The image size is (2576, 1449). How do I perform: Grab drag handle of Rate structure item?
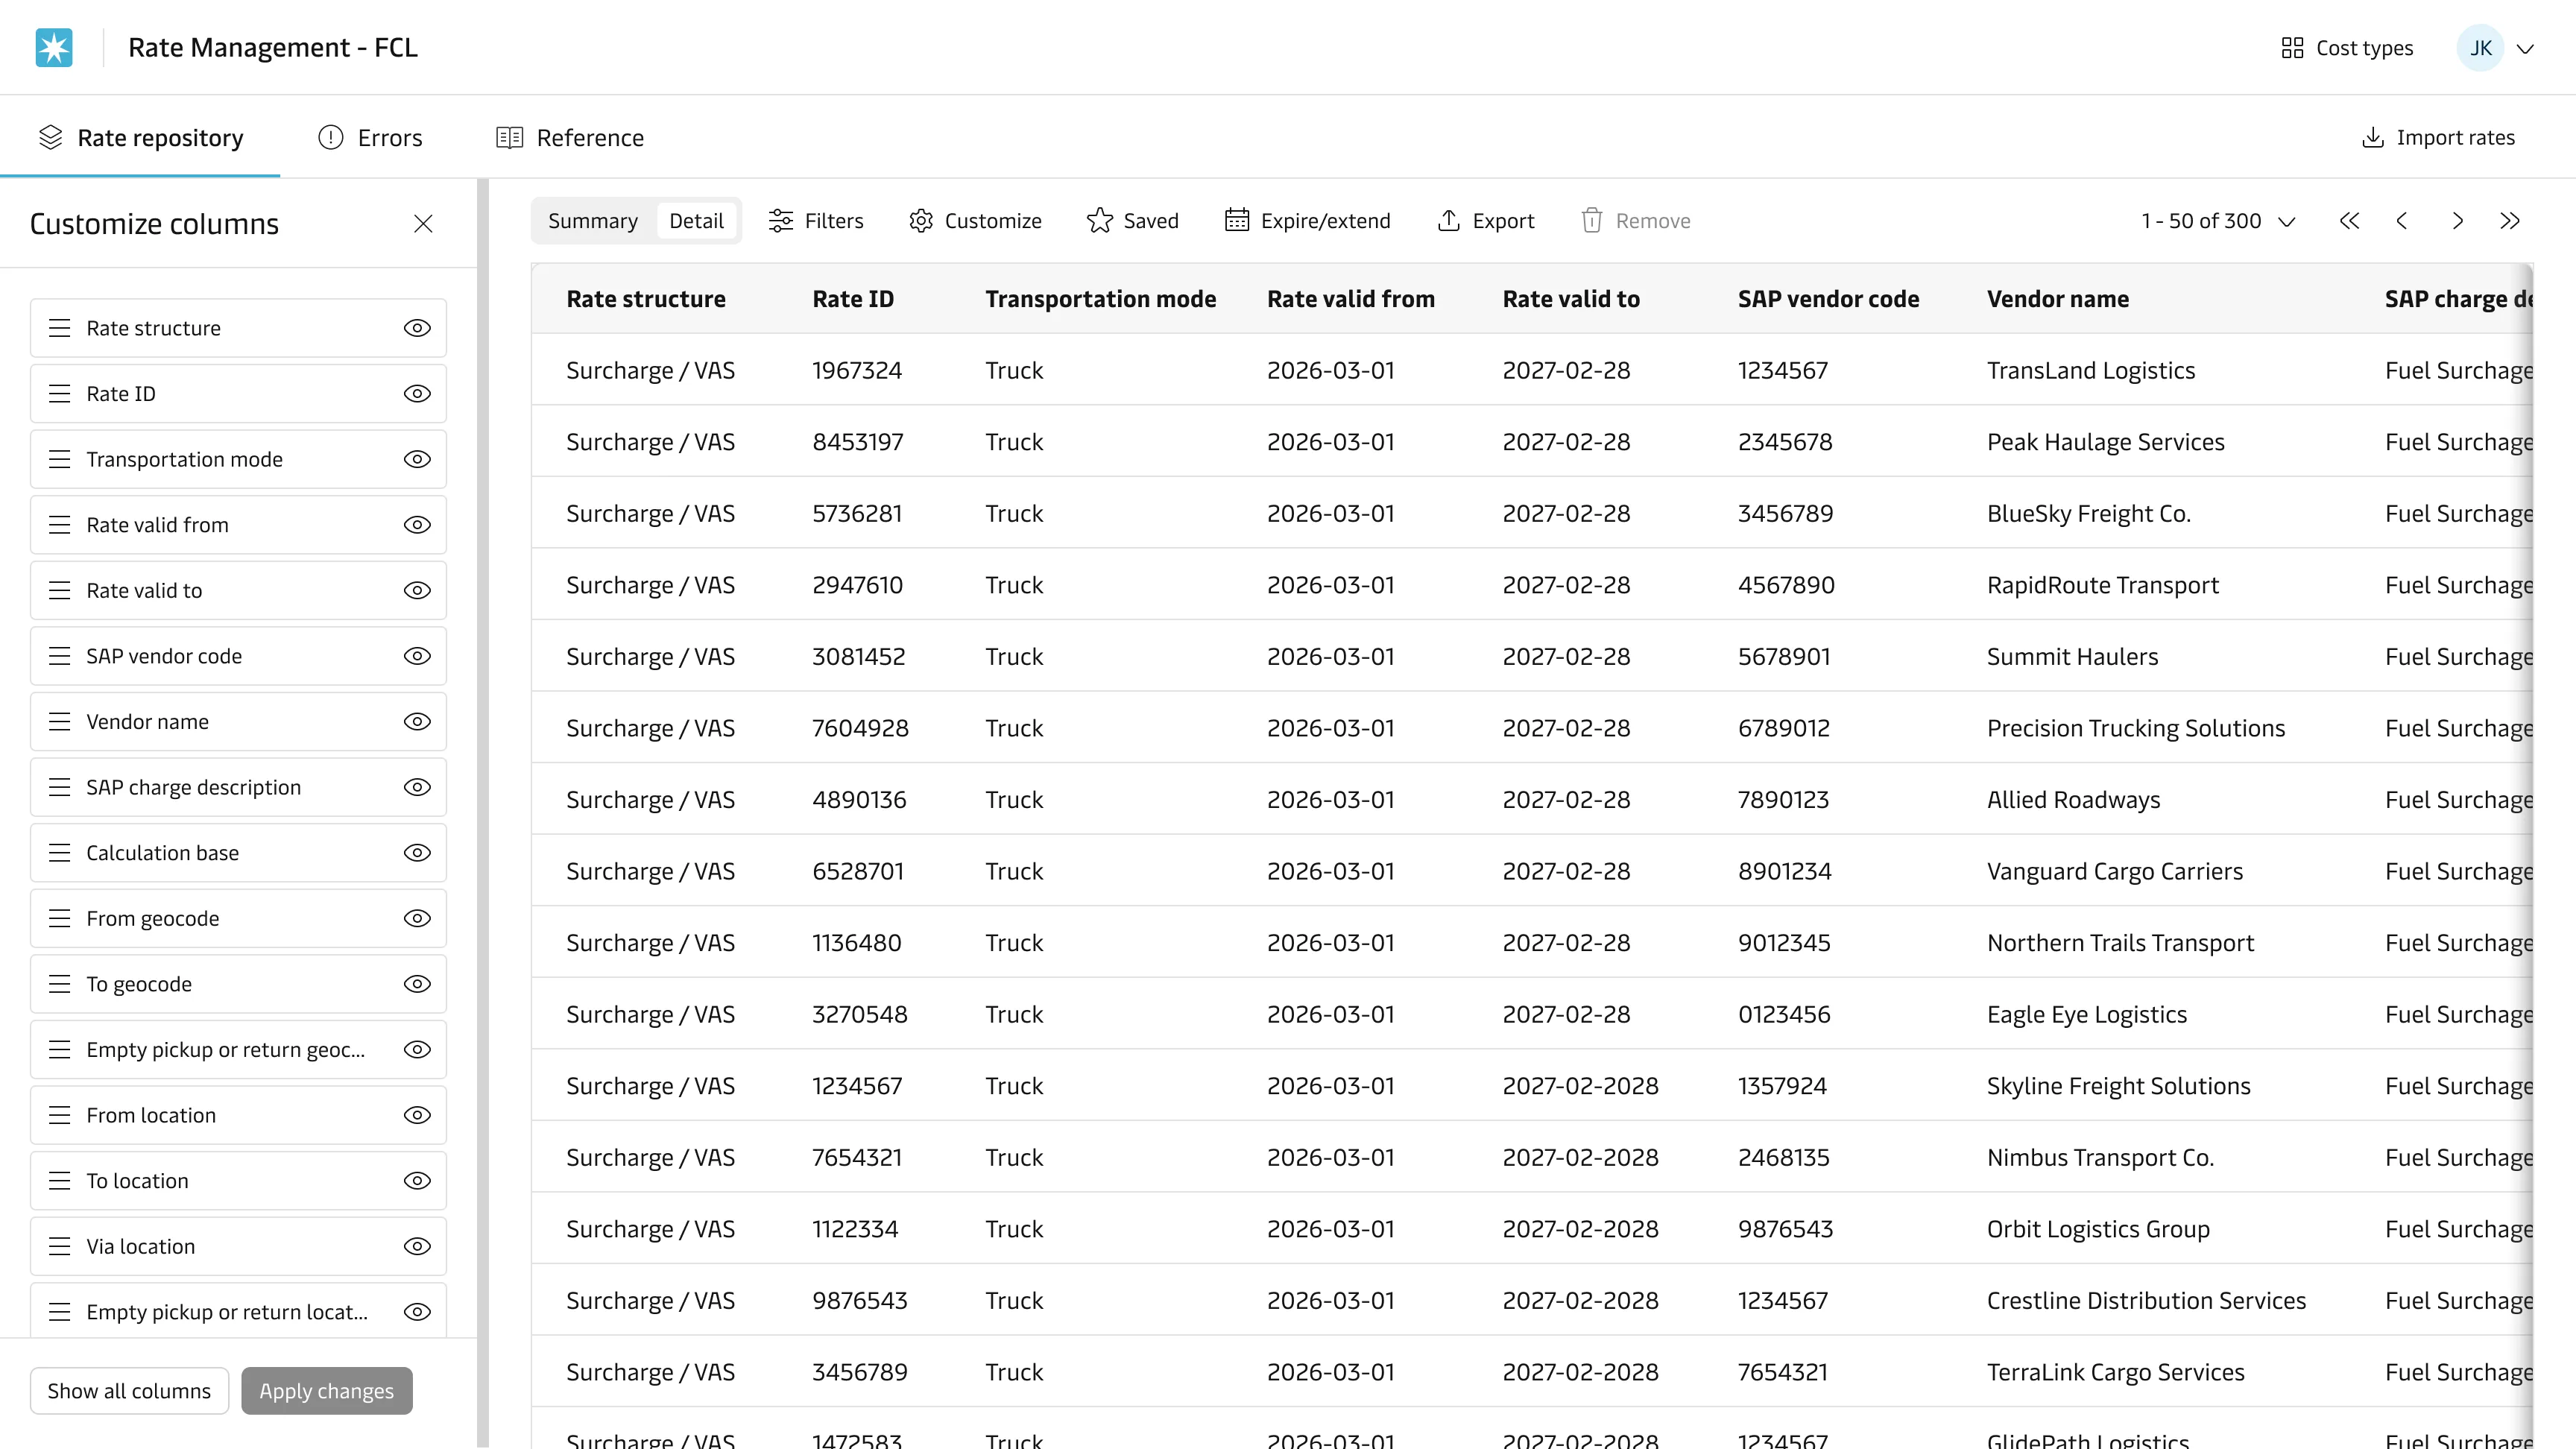click(60, 328)
